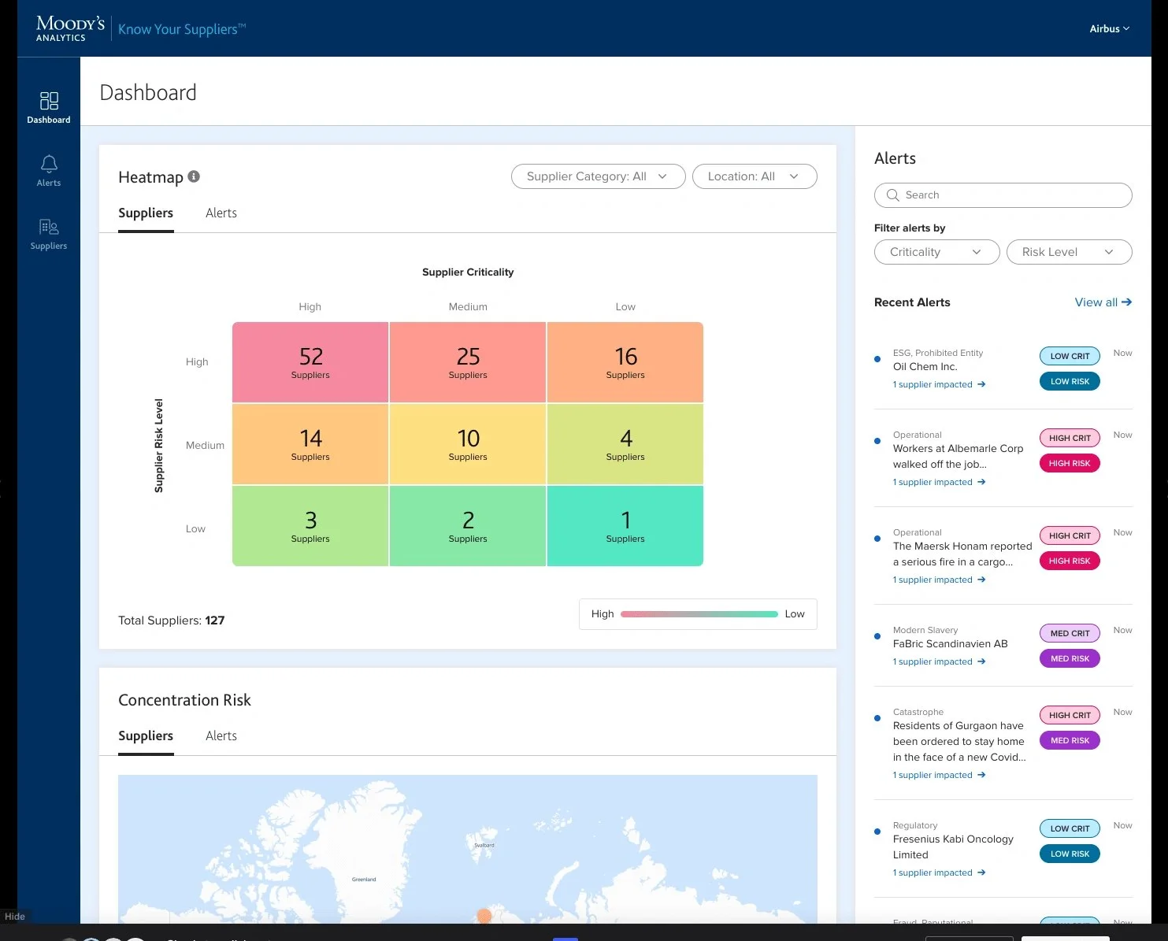Click the Know Your Suppliers title
This screenshot has height=941, width=1168.
[x=182, y=29]
